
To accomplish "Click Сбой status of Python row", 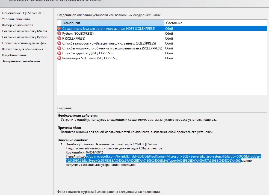I will pos(169,33).
